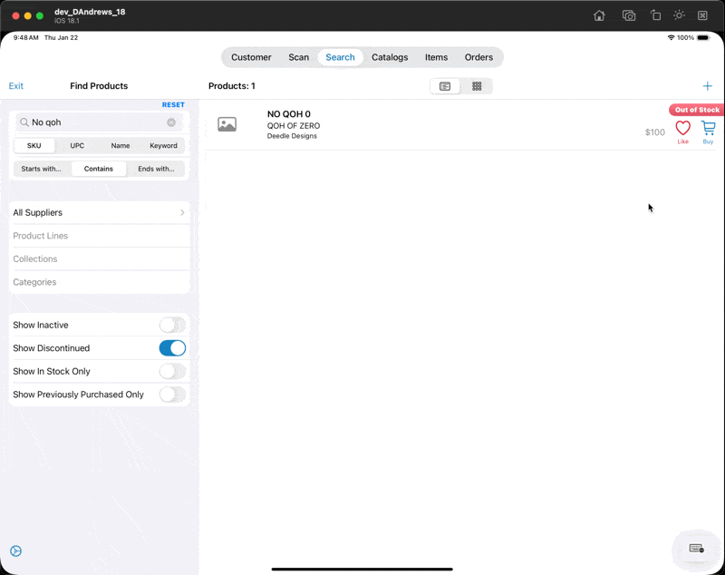This screenshot has width=725, height=575.
Task: Click the simulator Home icon
Action: click(x=599, y=15)
